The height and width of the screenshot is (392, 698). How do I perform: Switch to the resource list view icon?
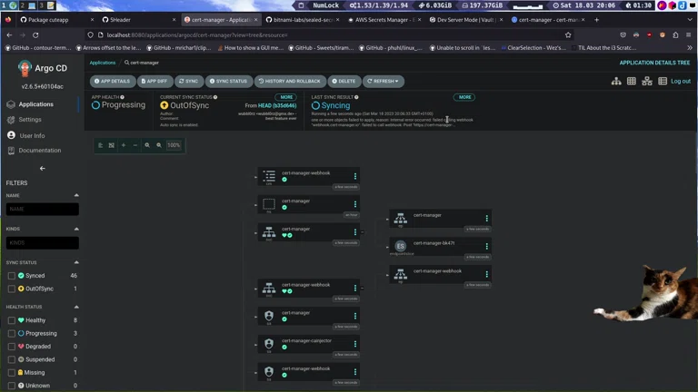663,81
